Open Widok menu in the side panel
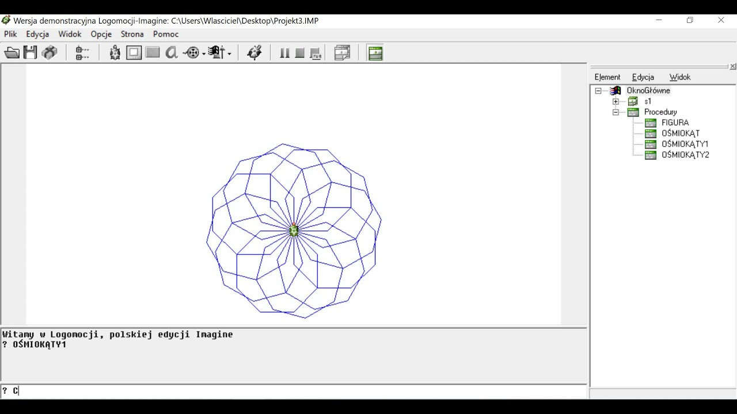Viewport: 737px width, 414px height. coord(680,77)
